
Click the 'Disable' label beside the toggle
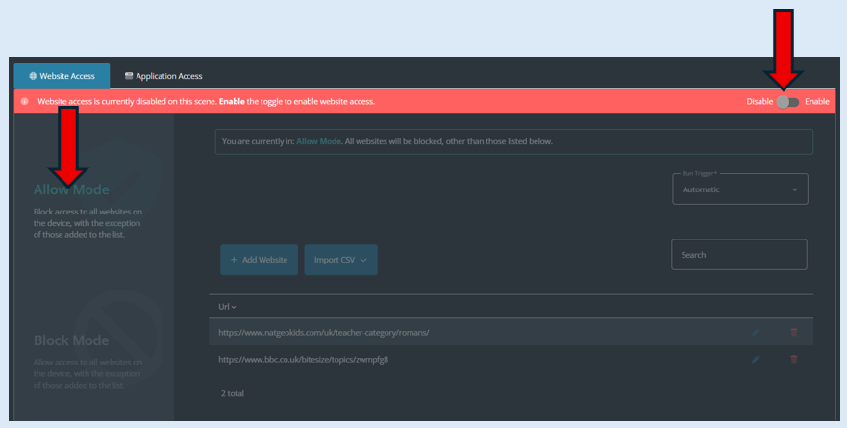760,102
